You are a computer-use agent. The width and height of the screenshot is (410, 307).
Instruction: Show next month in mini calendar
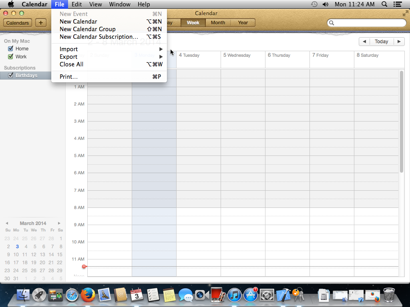click(59, 223)
